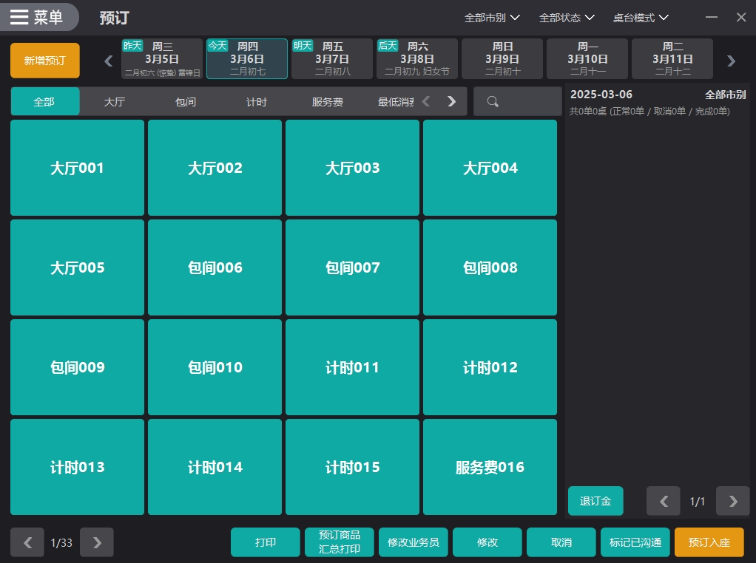Click the 新增预订 button
The width and height of the screenshot is (756, 563).
45,61
